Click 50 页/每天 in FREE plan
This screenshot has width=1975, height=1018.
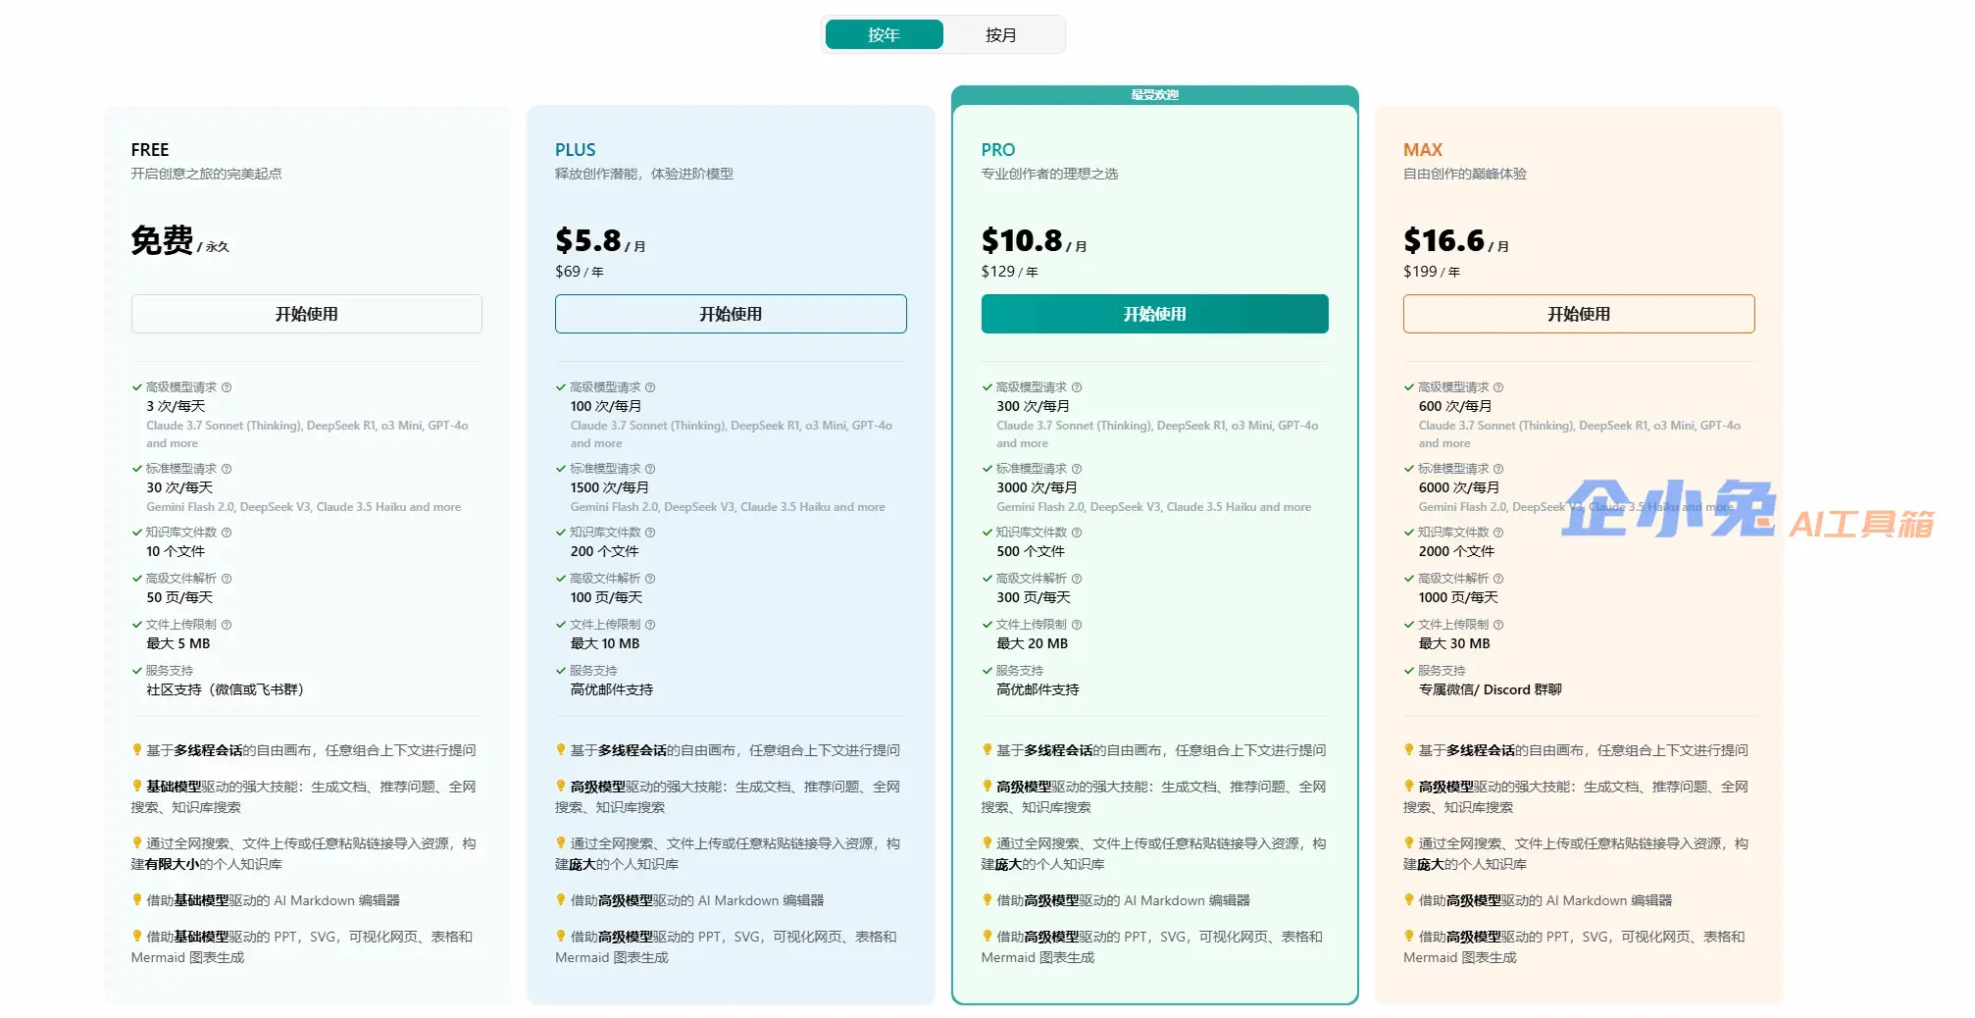point(179,597)
